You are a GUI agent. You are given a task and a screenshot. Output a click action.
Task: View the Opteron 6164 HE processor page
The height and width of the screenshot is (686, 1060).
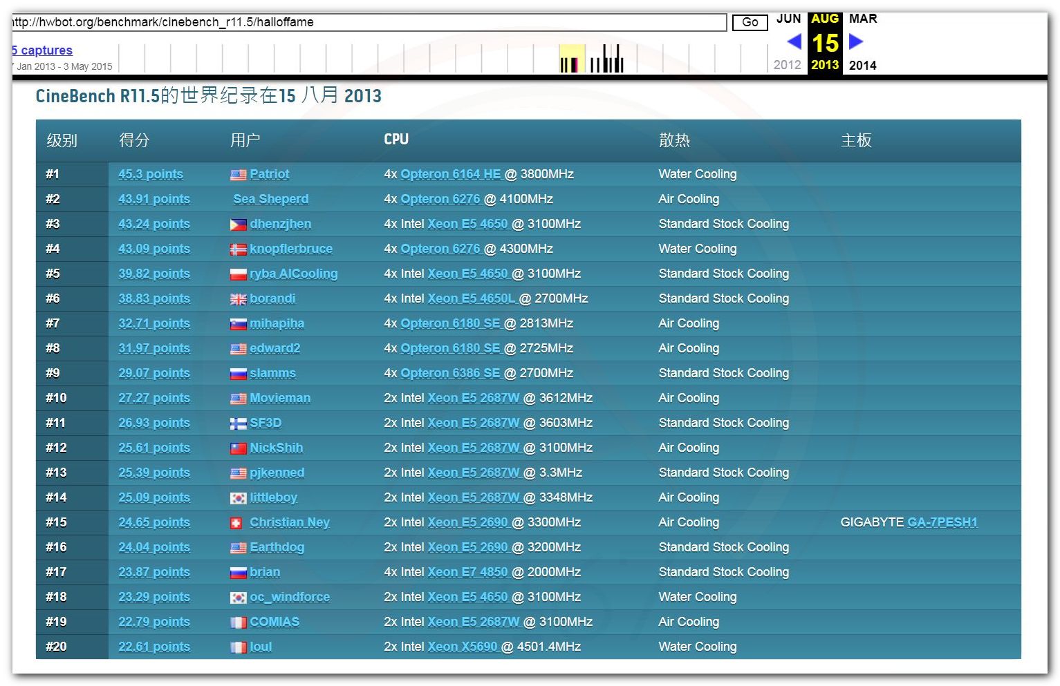point(451,174)
